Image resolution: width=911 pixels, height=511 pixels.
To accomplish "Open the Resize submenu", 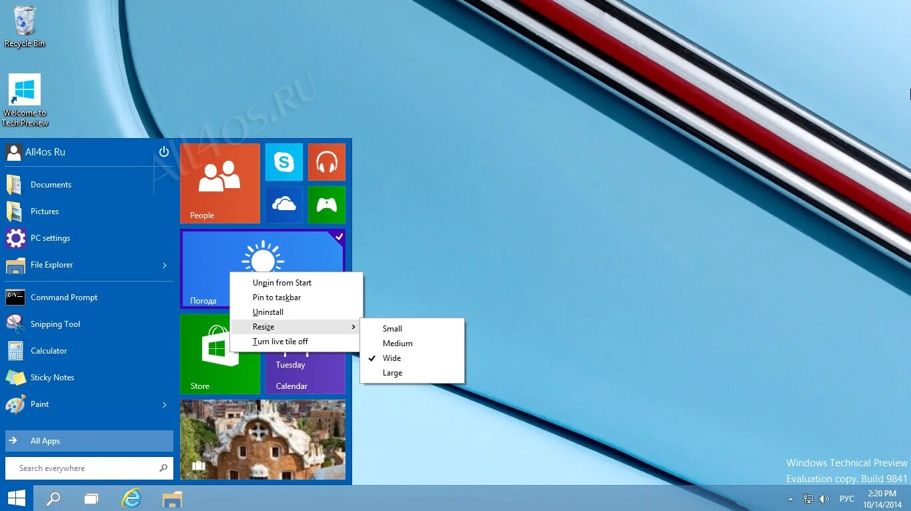I will [263, 326].
